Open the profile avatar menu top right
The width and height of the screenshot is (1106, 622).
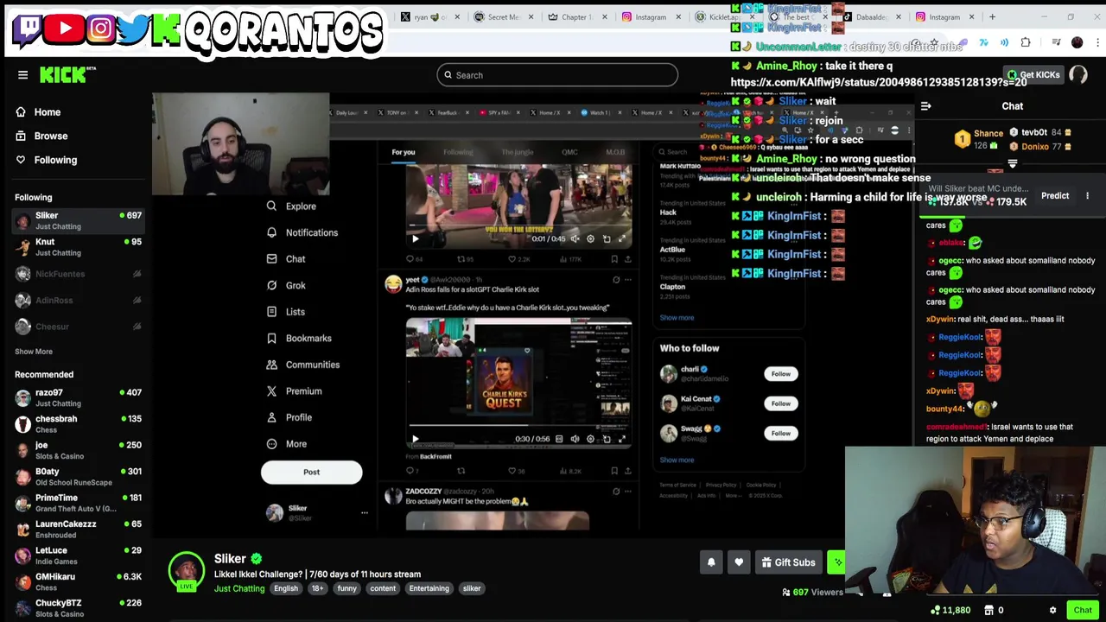(1078, 75)
